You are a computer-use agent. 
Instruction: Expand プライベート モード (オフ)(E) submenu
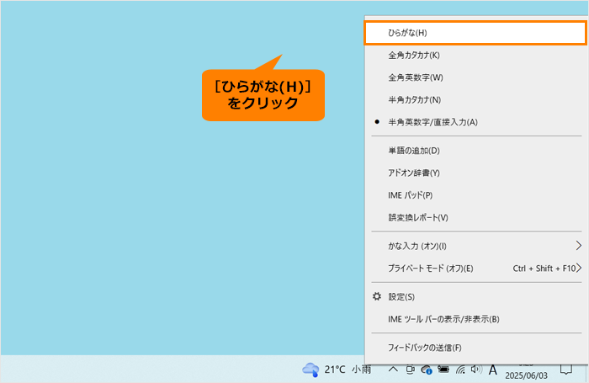[475, 269]
